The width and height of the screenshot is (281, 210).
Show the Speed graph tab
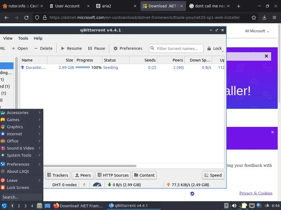point(213,175)
